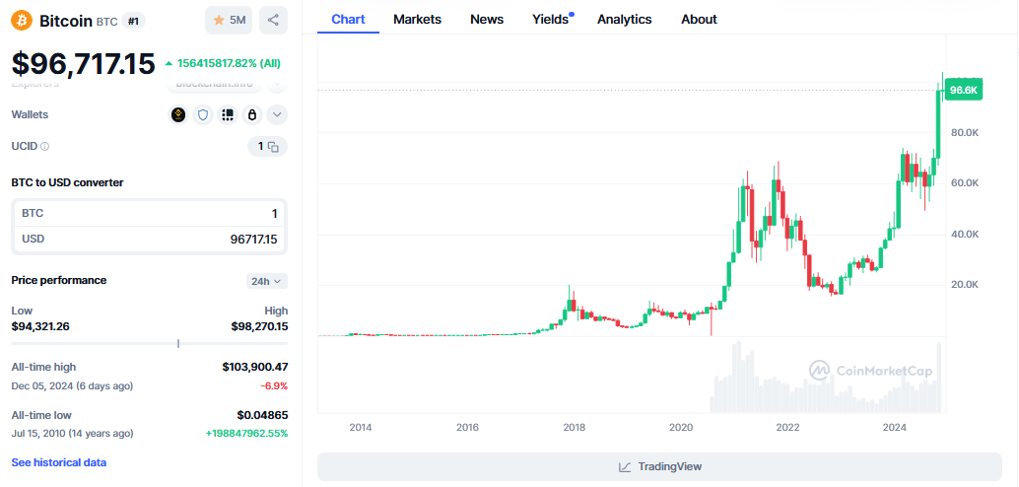Open the 24h price performance dropdown

(266, 281)
